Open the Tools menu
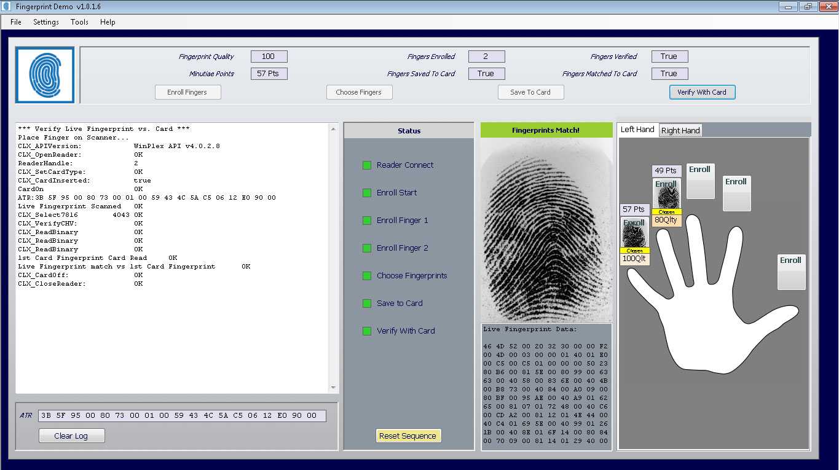 (x=79, y=22)
